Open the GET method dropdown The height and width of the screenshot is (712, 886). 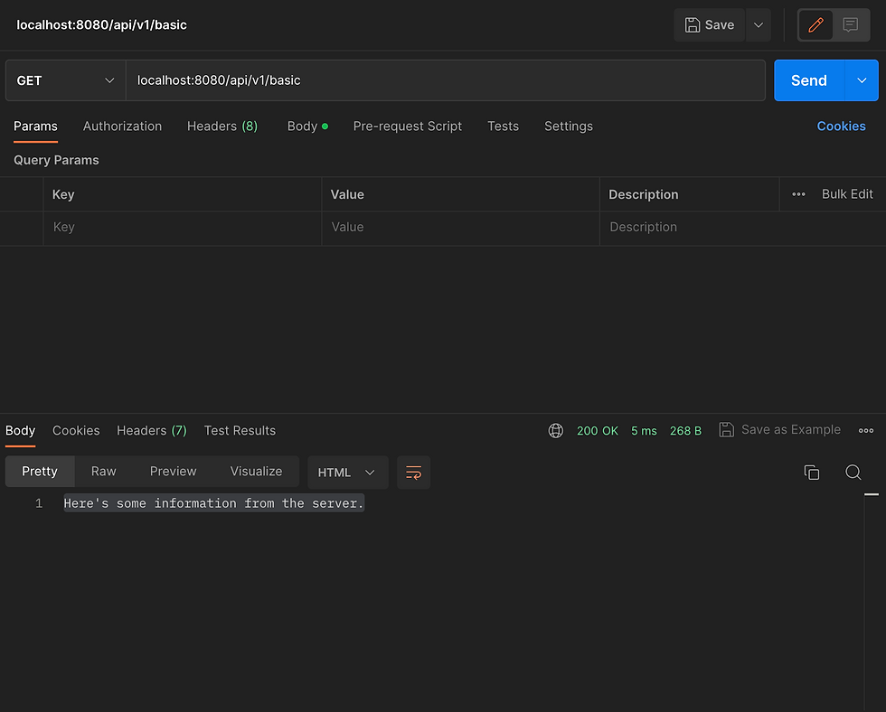[x=65, y=80]
